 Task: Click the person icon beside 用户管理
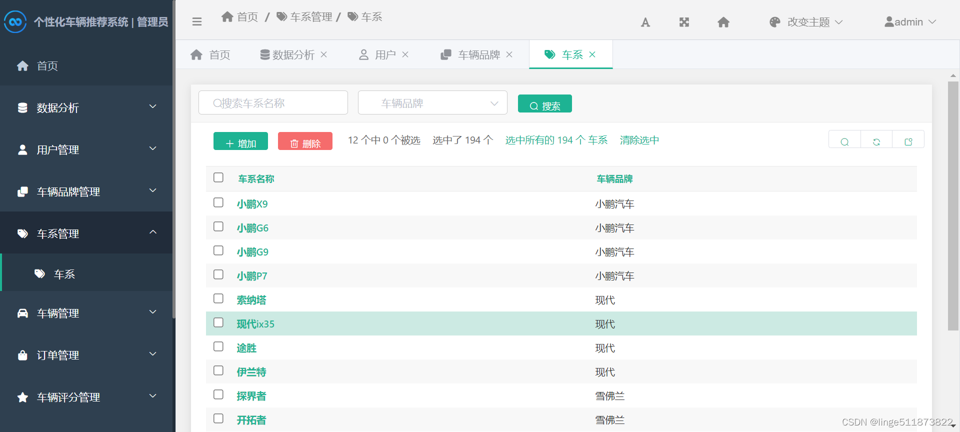coord(22,149)
